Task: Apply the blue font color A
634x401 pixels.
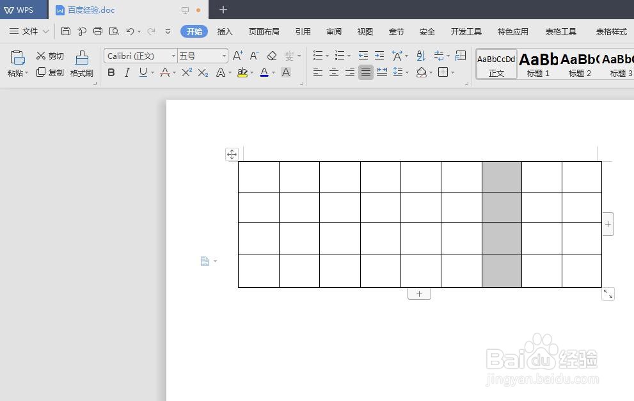Action: 264,72
